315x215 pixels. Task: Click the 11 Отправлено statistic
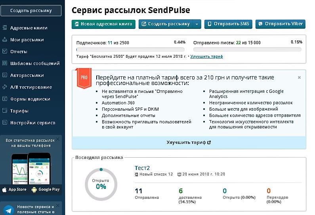click(147, 194)
